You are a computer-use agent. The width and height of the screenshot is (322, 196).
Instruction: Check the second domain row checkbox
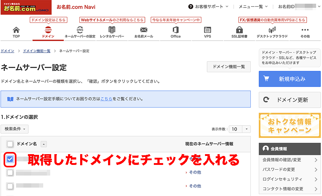tap(10, 173)
